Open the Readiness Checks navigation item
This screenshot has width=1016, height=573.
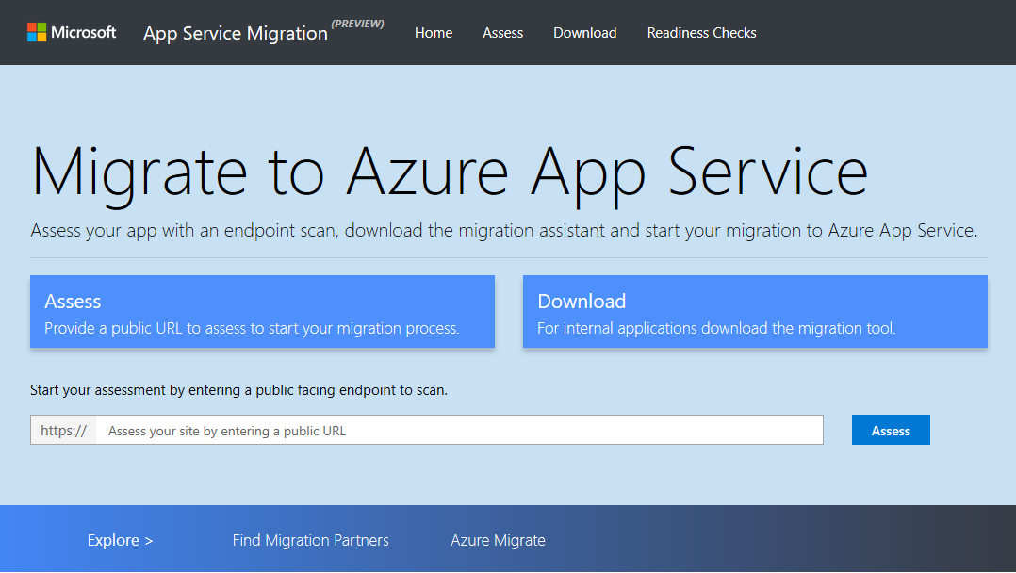(x=701, y=33)
